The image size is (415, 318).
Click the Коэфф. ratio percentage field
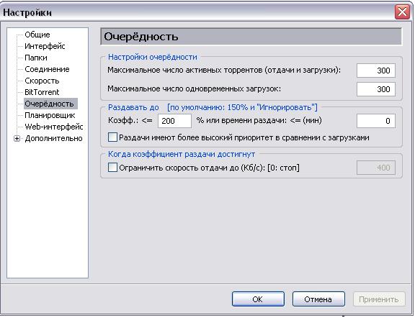click(x=174, y=121)
